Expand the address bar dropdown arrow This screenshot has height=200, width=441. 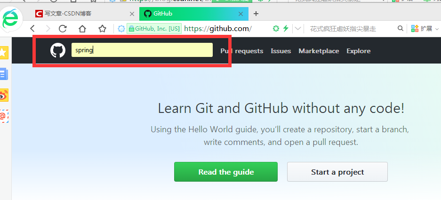click(298, 28)
